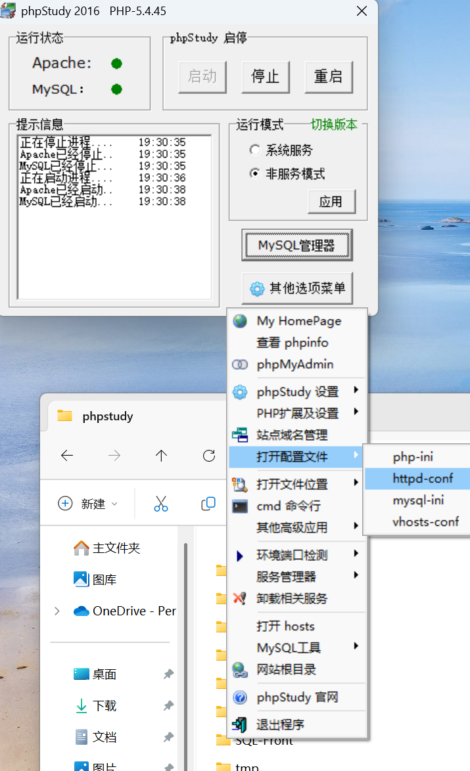The height and width of the screenshot is (771, 470).
Task: Click the Cut scissors icon in Explorer
Action: 161,504
